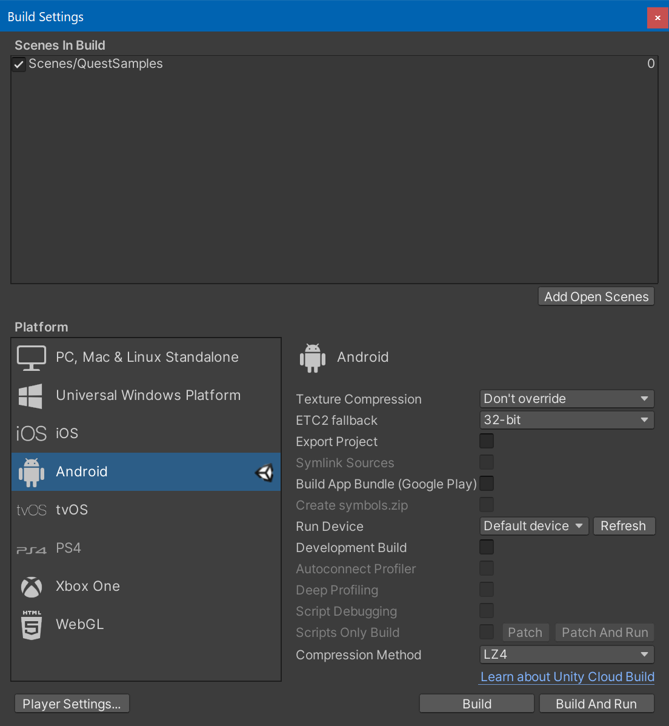
Task: Enable Build App Bundle (Google Play)
Action: click(x=487, y=484)
